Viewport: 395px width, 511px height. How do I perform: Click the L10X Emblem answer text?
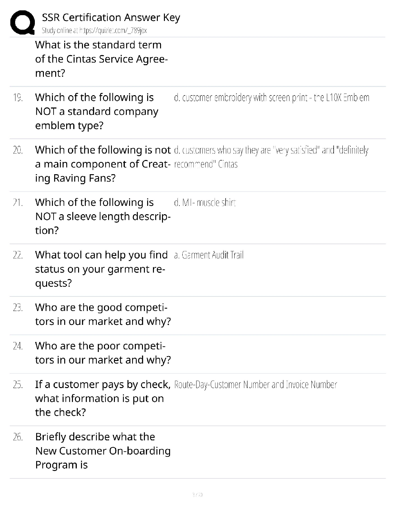coord(271,97)
